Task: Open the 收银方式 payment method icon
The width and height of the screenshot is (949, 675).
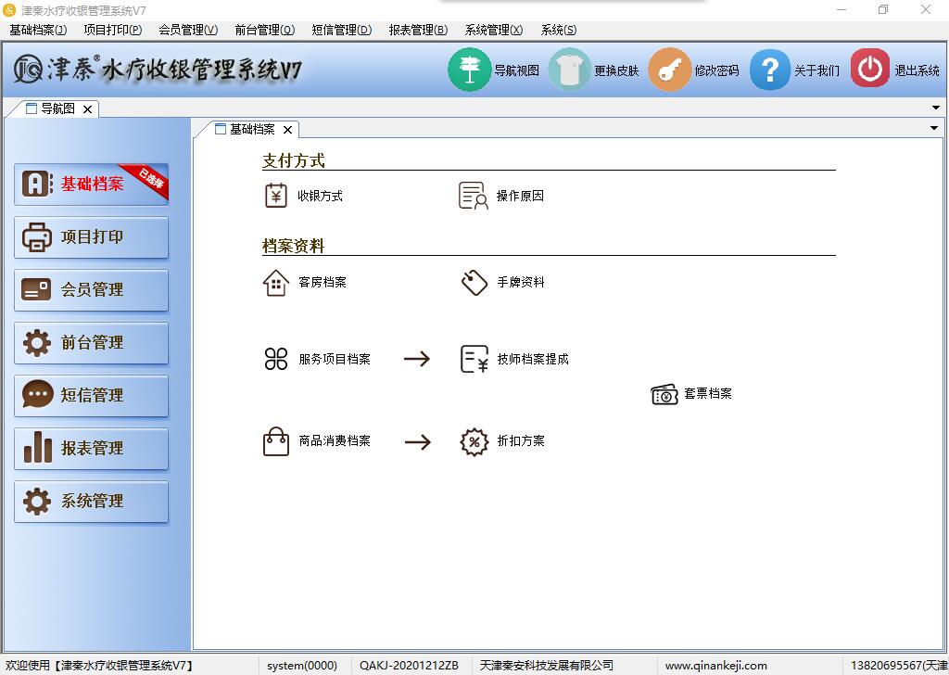Action: click(276, 196)
